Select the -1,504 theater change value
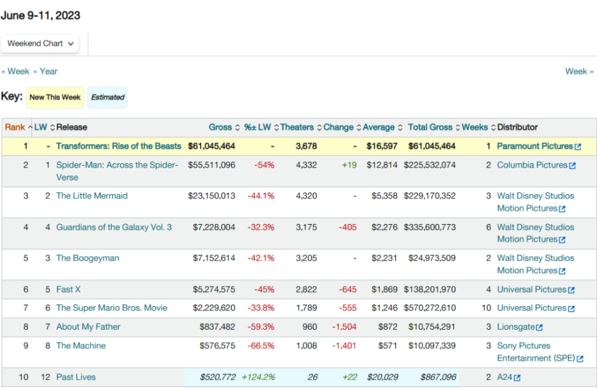Image resolution: width=597 pixels, height=388 pixels. (344, 327)
